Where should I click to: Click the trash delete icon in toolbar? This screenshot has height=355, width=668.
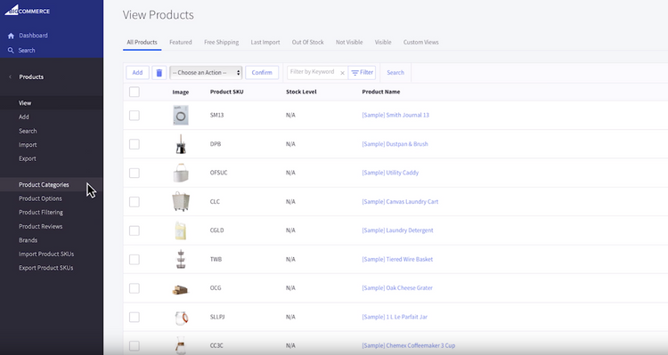tap(159, 73)
